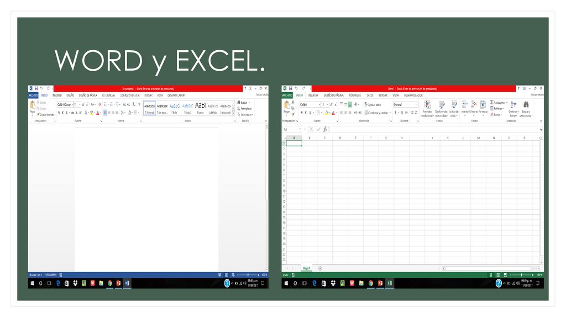Image resolution: width=566 pixels, height=318 pixels.
Task: Open the Borrar dropdown in Excel
Action: pos(496,115)
